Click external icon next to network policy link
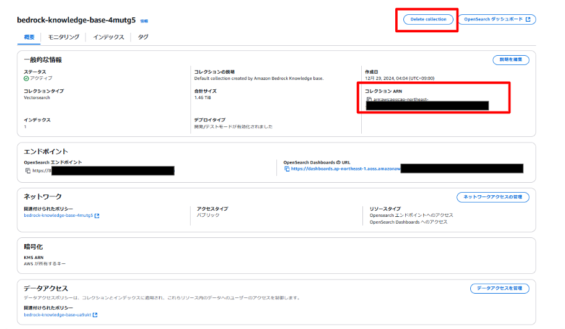This screenshot has width=565, height=329. tap(97, 216)
